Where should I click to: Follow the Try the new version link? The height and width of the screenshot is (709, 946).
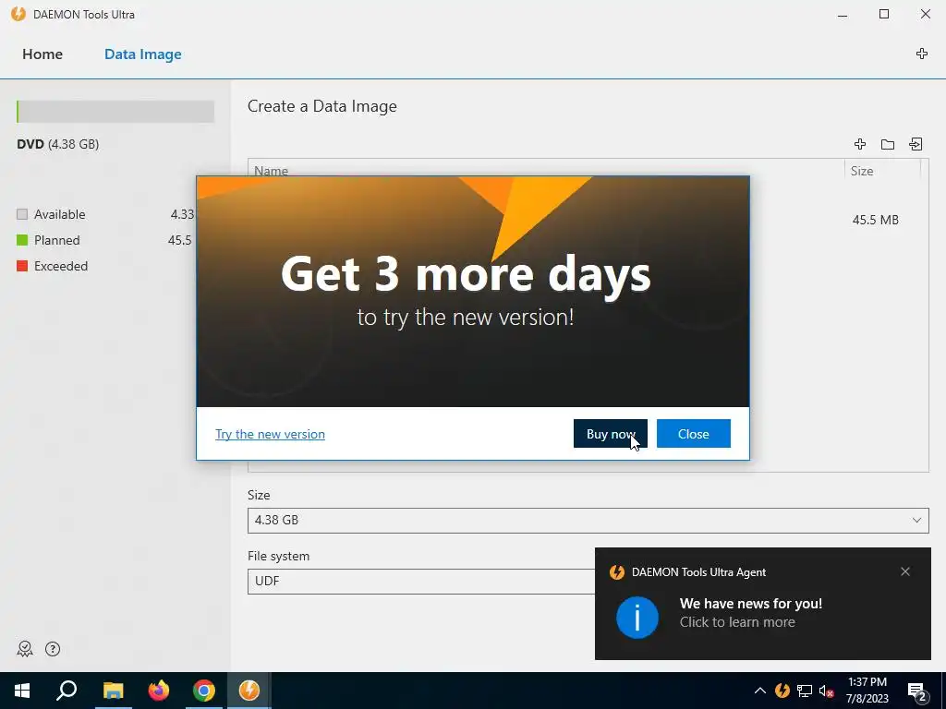270,434
